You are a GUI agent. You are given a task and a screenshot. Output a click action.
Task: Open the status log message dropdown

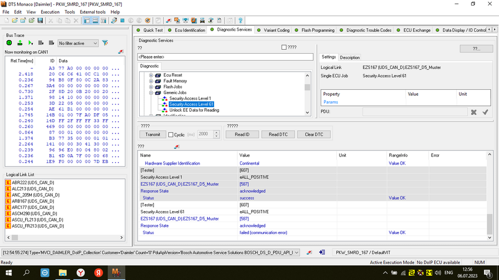coord(296,253)
